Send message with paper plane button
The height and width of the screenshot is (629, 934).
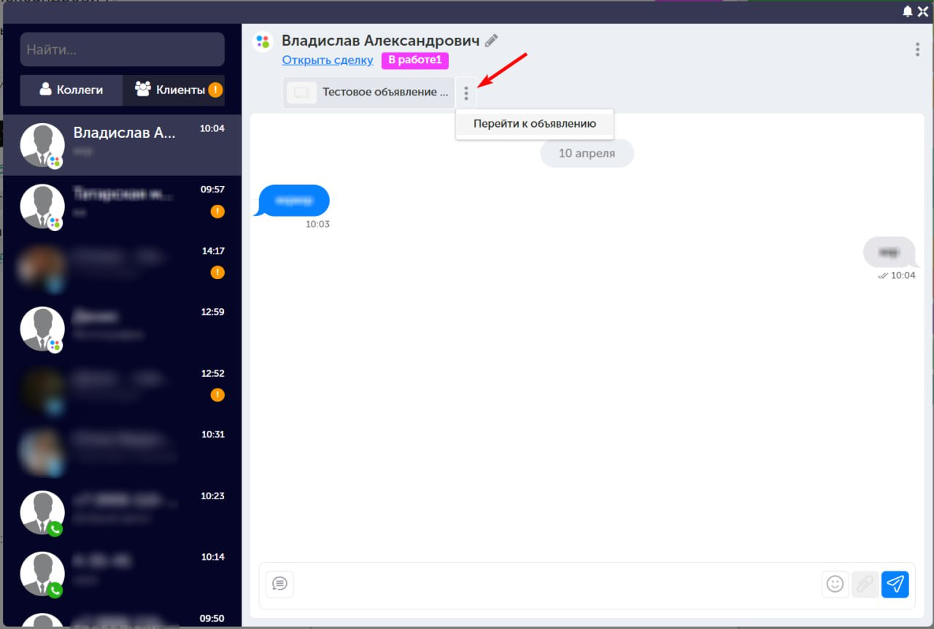pyautogui.click(x=895, y=584)
